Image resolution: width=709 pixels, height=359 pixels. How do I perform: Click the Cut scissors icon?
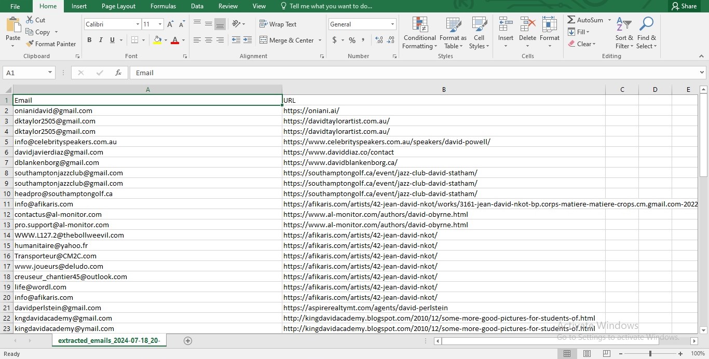pyautogui.click(x=30, y=20)
